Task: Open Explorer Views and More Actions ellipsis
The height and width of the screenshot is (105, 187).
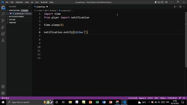Action: point(29,7)
